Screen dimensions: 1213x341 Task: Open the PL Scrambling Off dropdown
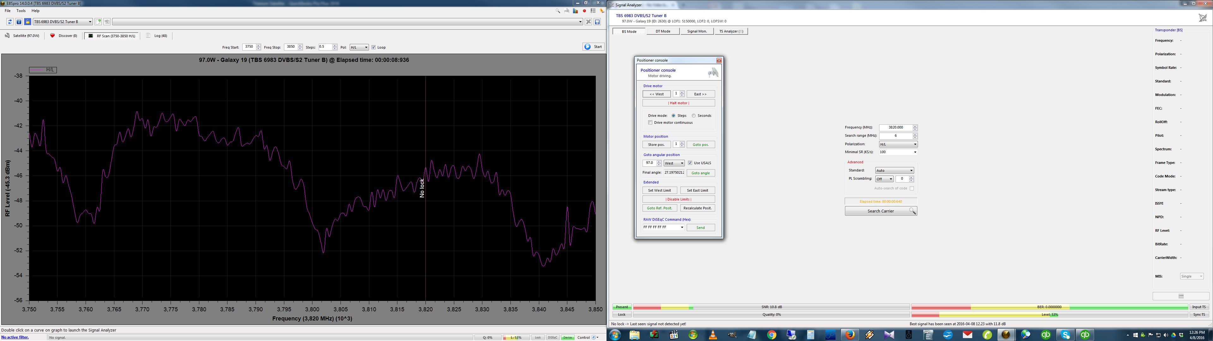pos(884,179)
